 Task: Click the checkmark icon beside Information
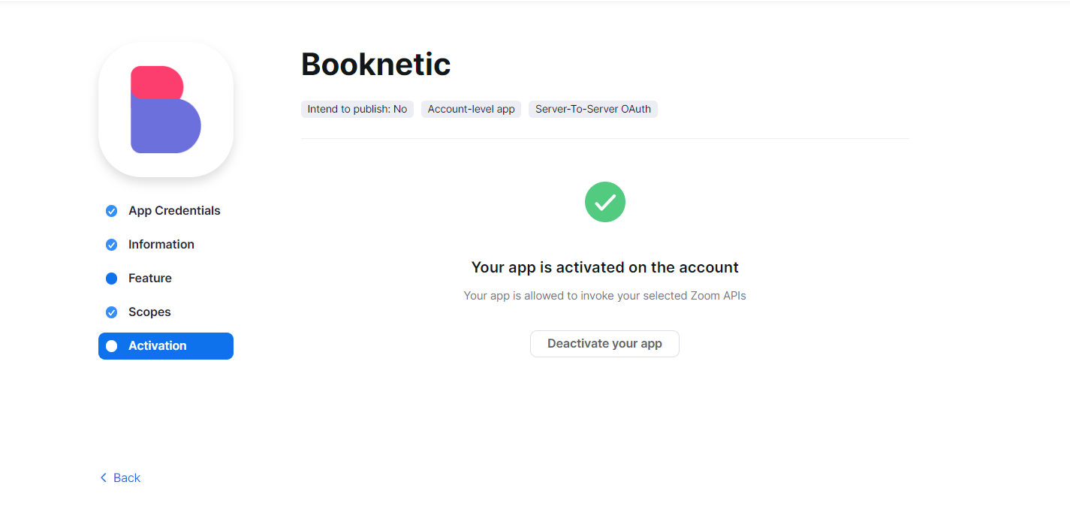pyautogui.click(x=111, y=245)
